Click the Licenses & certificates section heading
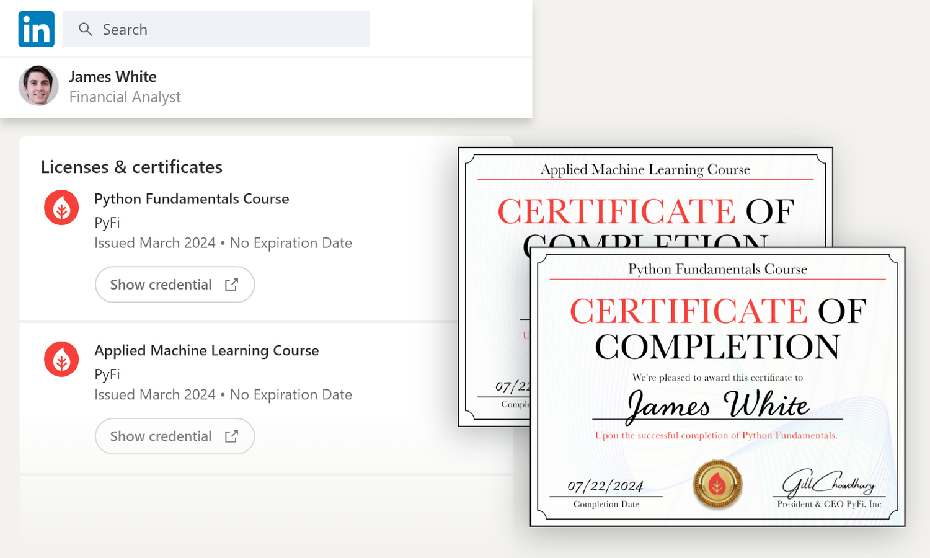The image size is (930, 558). pyautogui.click(x=131, y=167)
